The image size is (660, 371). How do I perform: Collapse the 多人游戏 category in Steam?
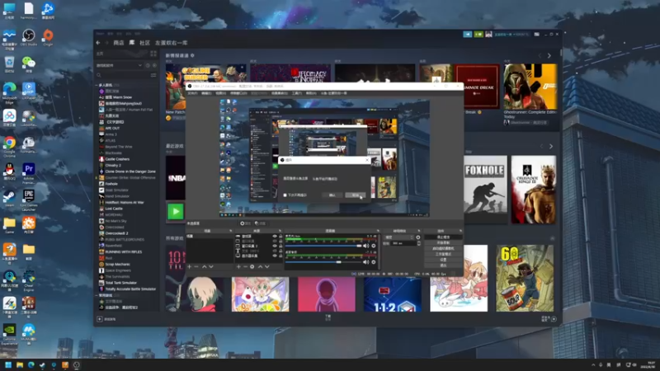[97, 85]
